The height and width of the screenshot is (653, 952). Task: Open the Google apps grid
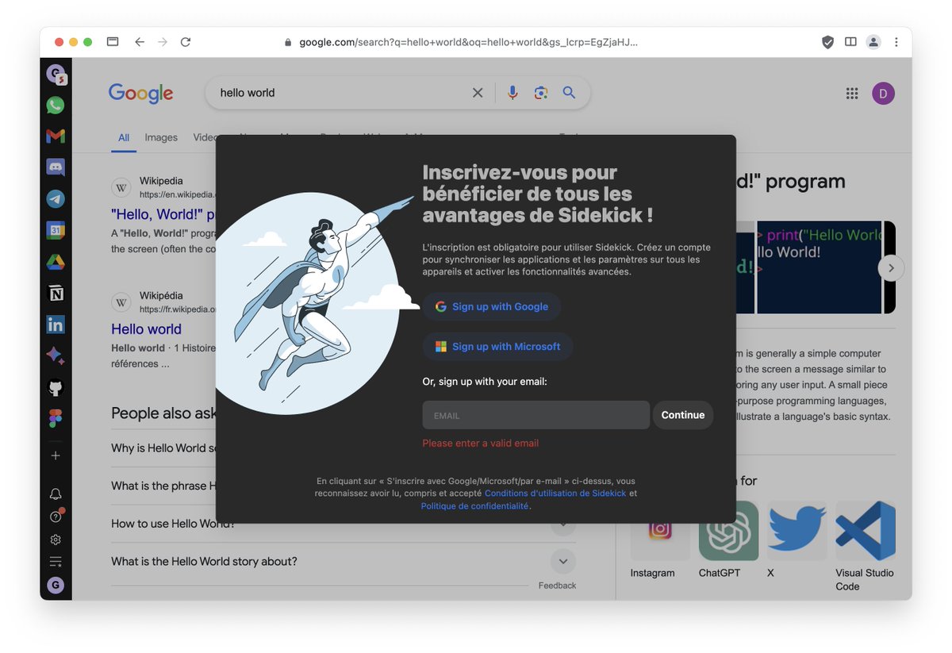[852, 94]
